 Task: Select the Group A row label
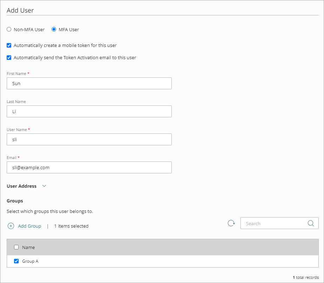click(30, 261)
